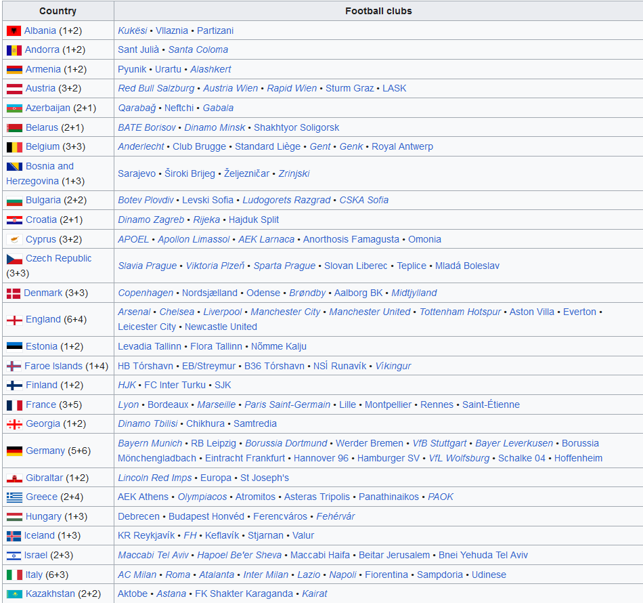Click the Estonia flag icon
This screenshot has width=643, height=603.
tap(14, 347)
